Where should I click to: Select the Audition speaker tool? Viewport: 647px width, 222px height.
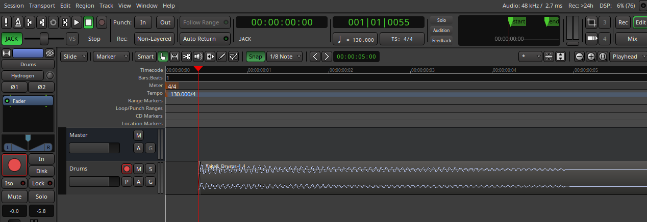click(x=198, y=57)
